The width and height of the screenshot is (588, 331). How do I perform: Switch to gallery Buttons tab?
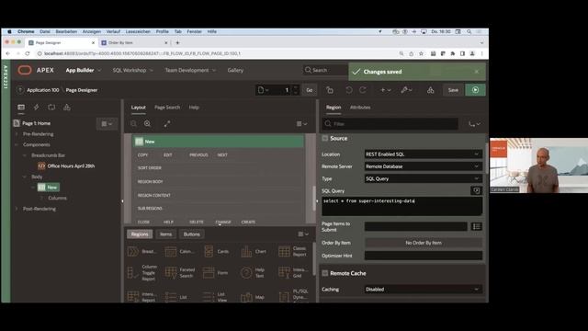click(x=192, y=234)
